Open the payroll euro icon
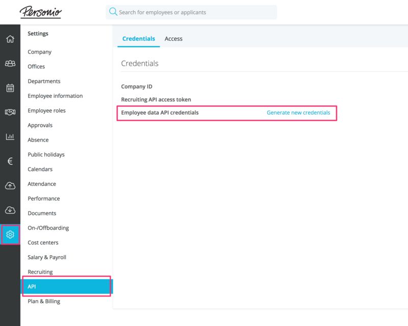 (x=10, y=161)
